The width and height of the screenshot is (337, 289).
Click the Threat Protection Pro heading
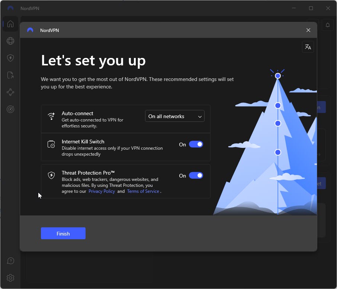(x=88, y=173)
